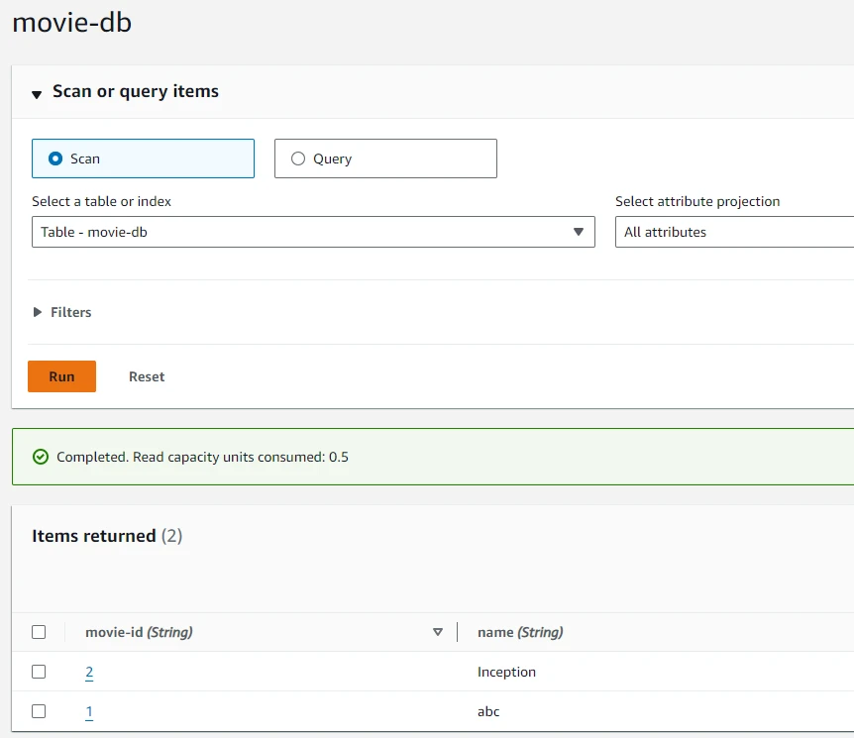
Task: Click the movie-db page title
Action: [71, 23]
